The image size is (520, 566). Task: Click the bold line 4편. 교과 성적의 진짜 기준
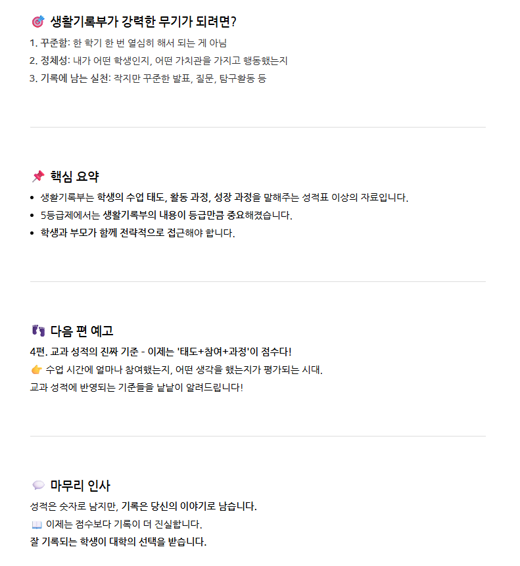click(x=160, y=352)
